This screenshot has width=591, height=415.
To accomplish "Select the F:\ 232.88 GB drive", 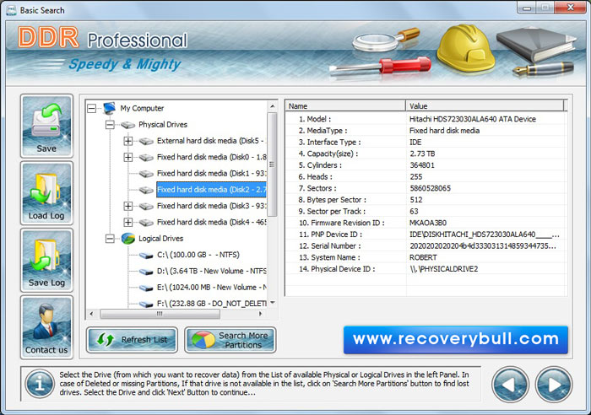I will tap(211, 304).
